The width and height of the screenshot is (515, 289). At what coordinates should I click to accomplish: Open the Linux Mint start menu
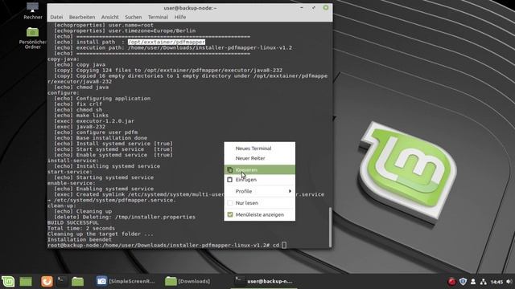coord(8,281)
